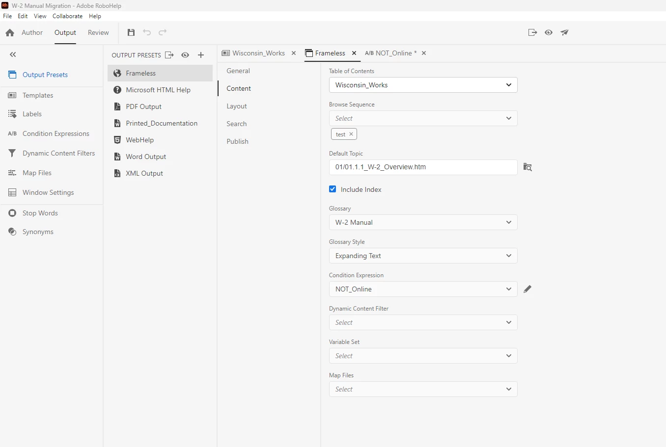The image size is (666, 447).
Task: Collapse the left sidebar with double chevron
Action: (x=13, y=54)
